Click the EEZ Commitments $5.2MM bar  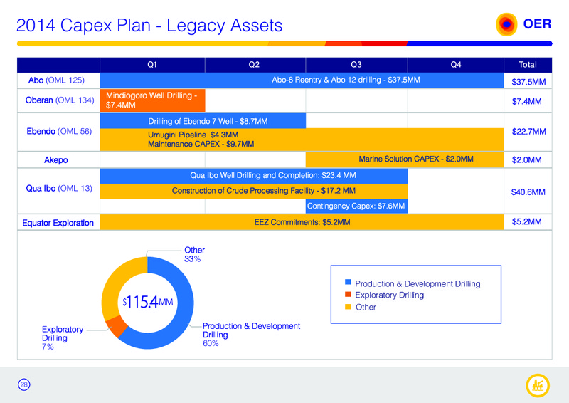(302, 222)
